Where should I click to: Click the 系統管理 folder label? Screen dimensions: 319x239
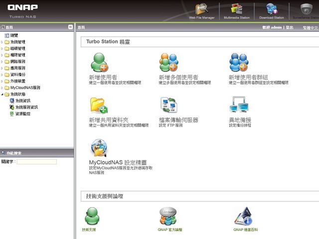[x=18, y=42]
